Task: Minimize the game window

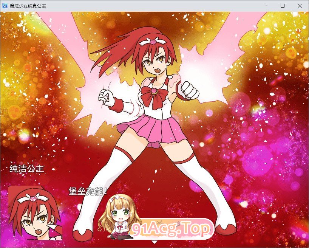Action: pyautogui.click(x=265, y=6)
